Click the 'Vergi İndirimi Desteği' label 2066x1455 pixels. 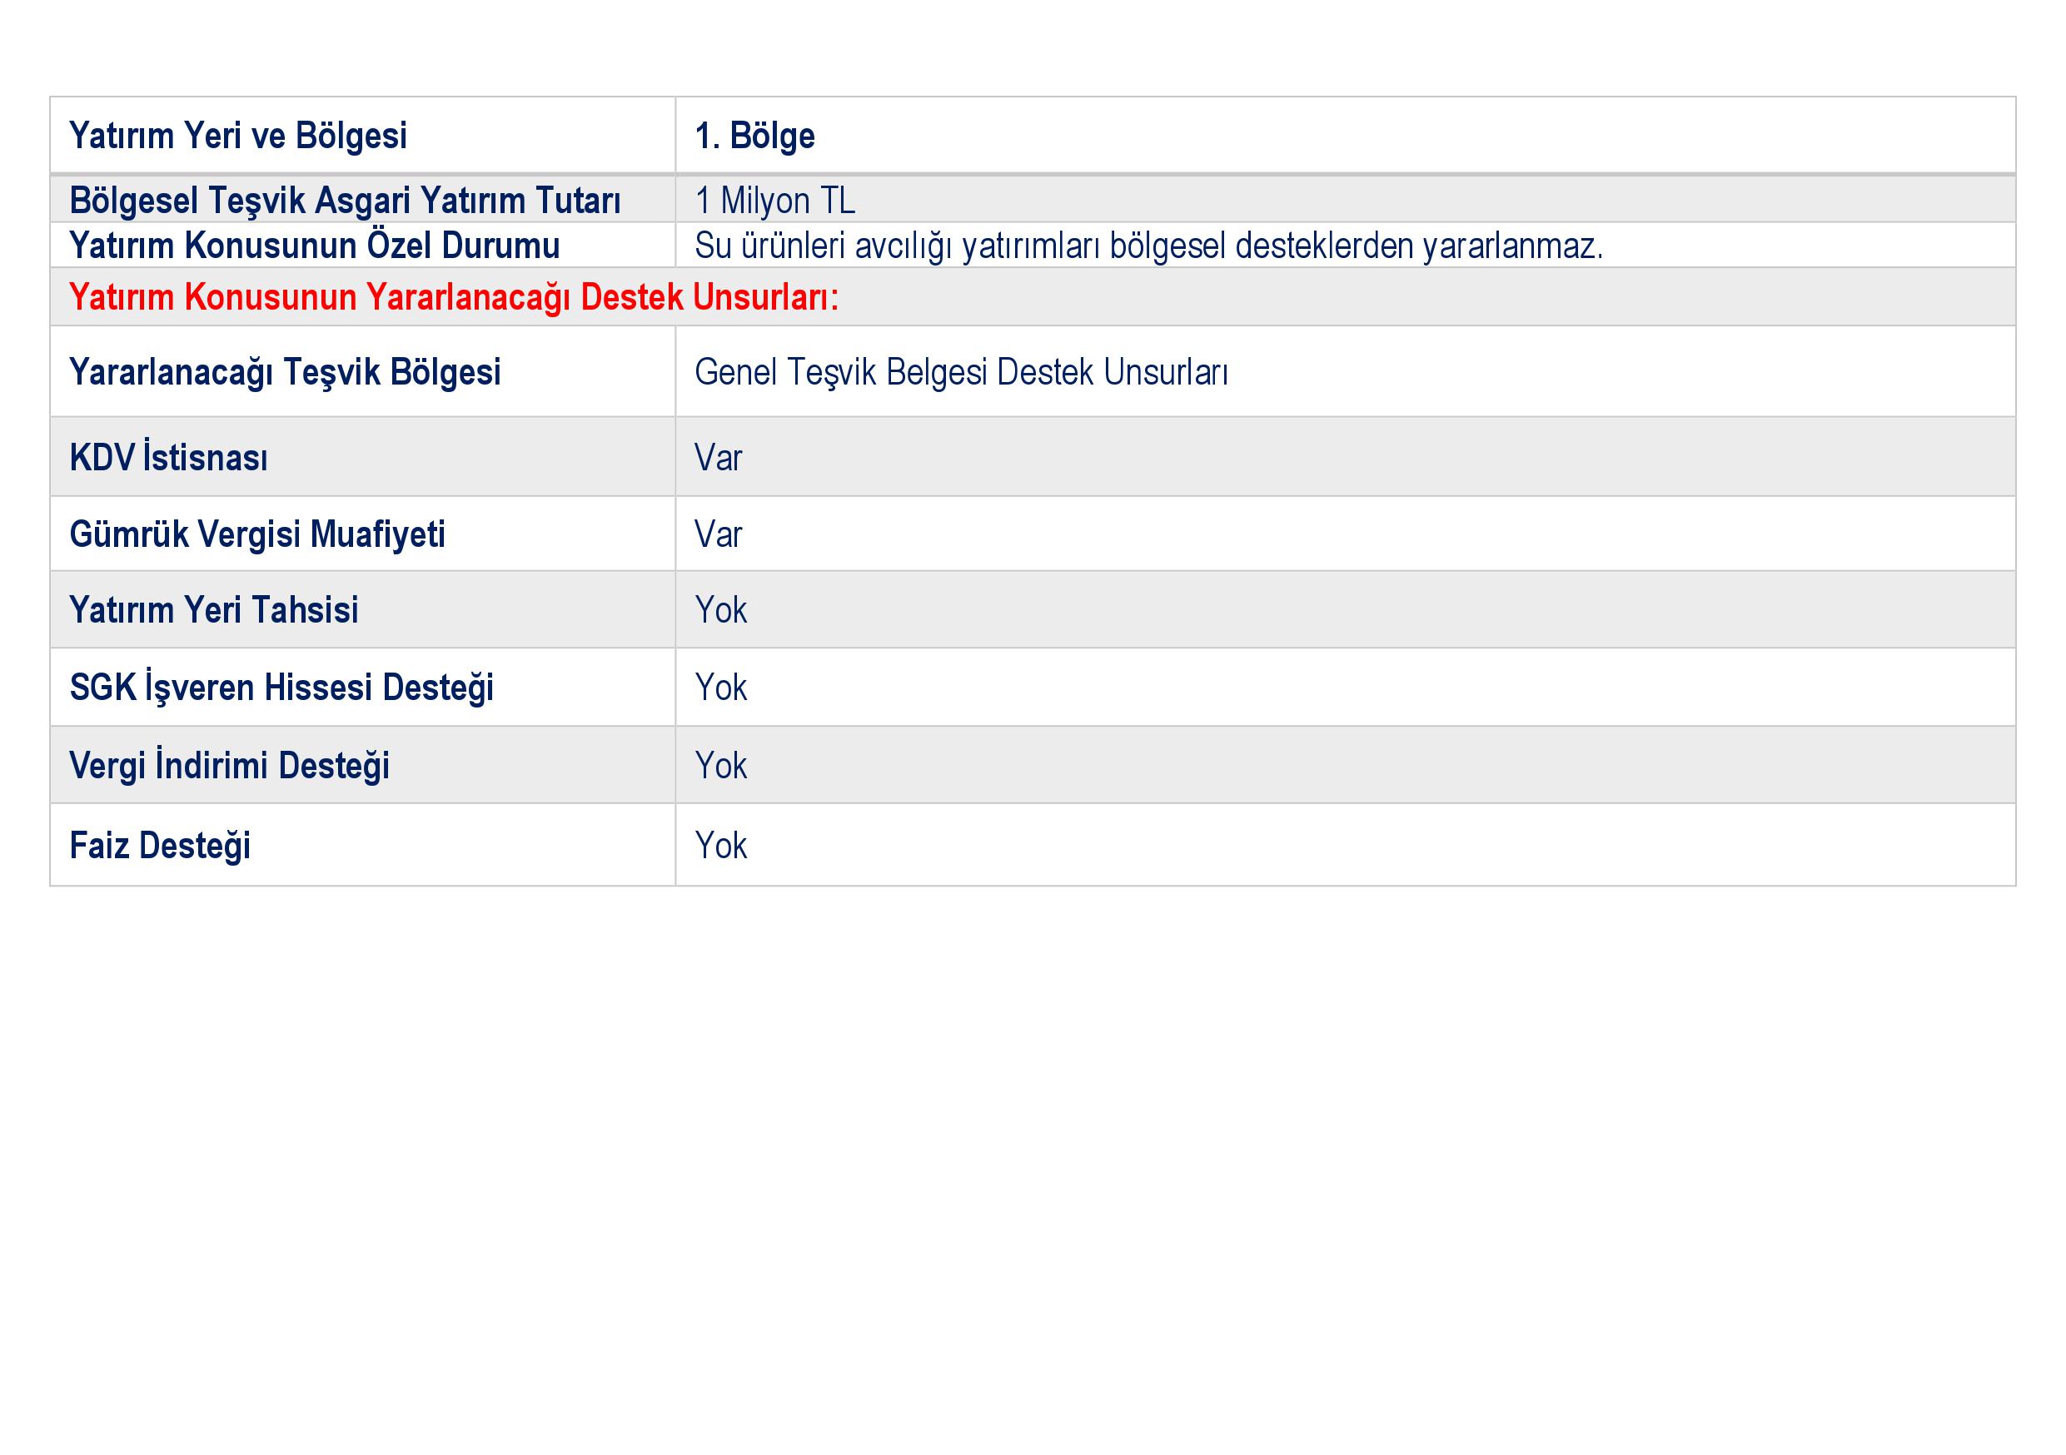[x=230, y=765]
